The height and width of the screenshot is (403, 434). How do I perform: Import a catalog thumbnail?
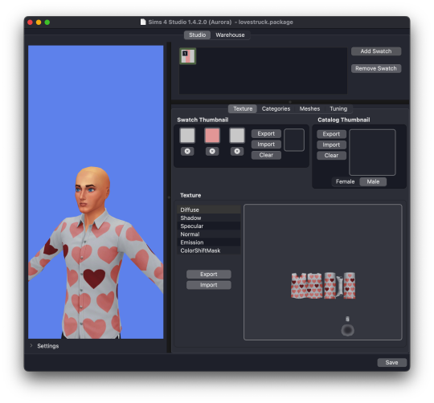[x=331, y=145]
